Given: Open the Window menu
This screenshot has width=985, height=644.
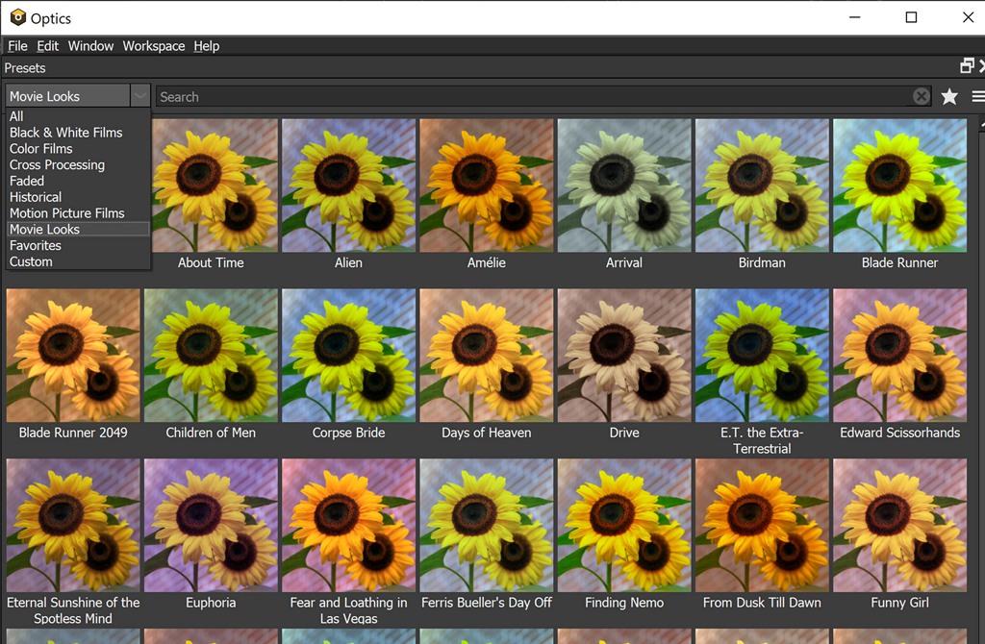Looking at the screenshot, I should click(x=91, y=46).
